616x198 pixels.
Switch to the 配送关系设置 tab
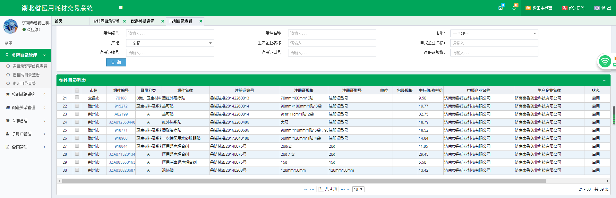click(142, 21)
